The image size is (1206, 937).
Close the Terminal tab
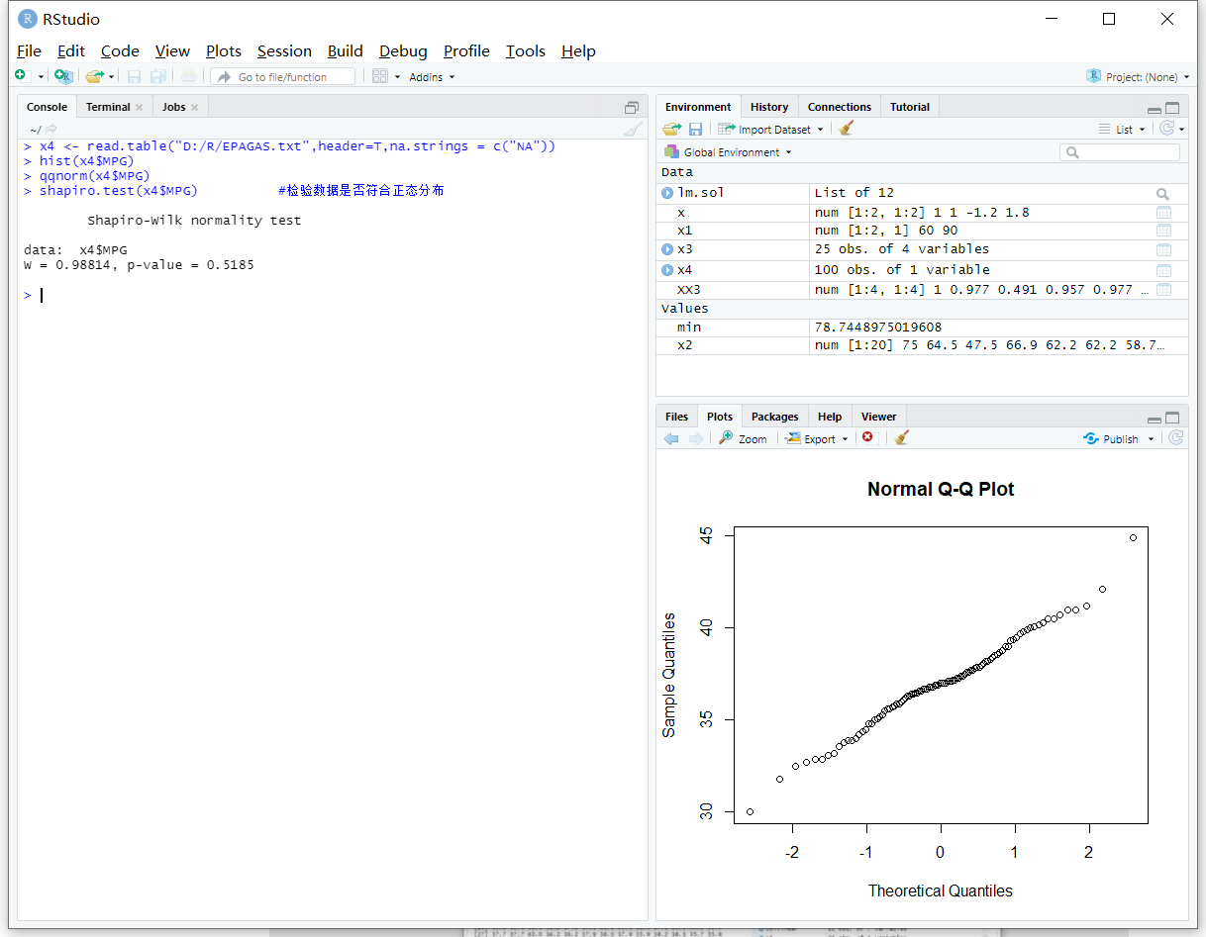(140, 107)
